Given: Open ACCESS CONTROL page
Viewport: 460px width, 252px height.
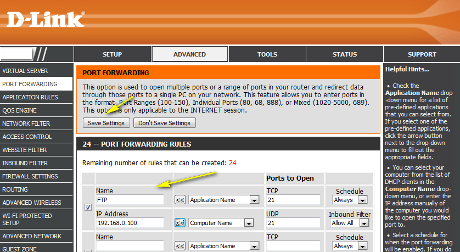Looking at the screenshot, I should pyautogui.click(x=36, y=137).
